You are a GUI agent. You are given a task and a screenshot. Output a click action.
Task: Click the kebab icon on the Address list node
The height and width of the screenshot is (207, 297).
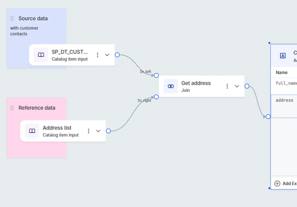pos(89,131)
